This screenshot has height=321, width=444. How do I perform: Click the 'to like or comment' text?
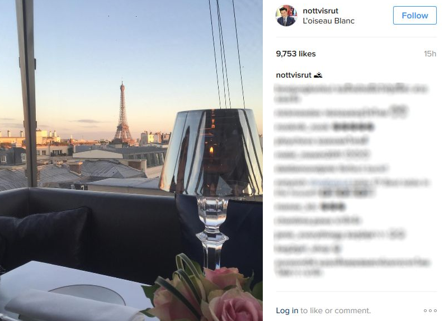(x=336, y=310)
